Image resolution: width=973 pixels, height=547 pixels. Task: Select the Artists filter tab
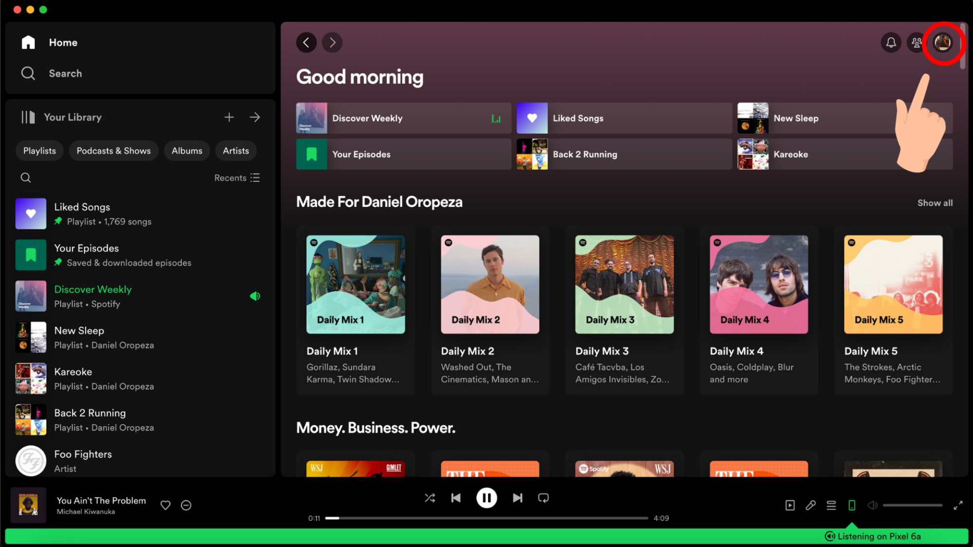click(x=235, y=150)
